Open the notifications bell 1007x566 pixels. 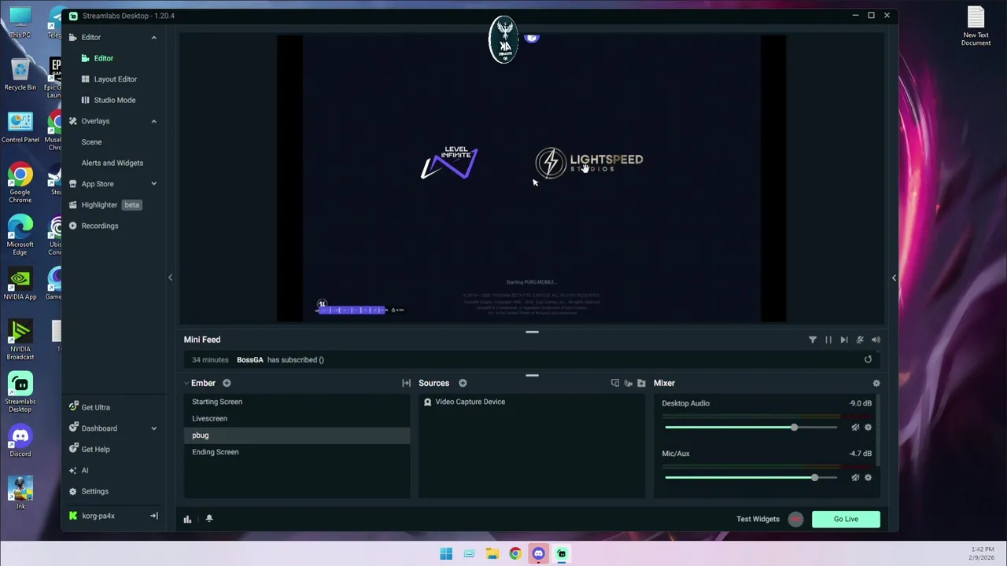pyautogui.click(x=209, y=519)
